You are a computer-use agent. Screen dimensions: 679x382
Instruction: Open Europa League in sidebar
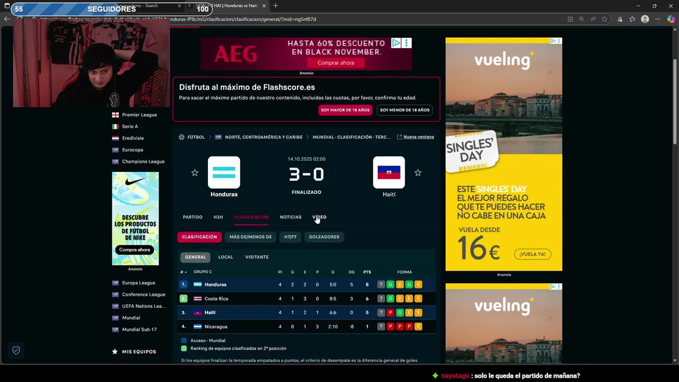138,283
